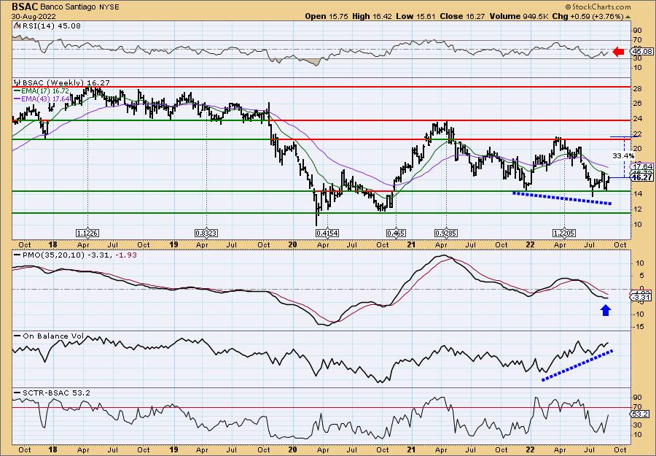This screenshot has height=456, width=656.
Task: Click the green EMA(17) legend line swatch
Action: [19, 90]
